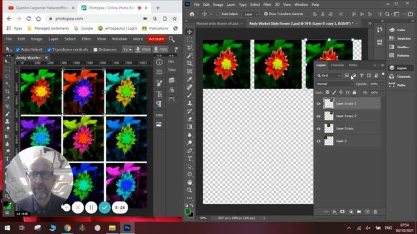Click the Photopea search magnifier icon
417x234 pixels.
click(x=172, y=39)
